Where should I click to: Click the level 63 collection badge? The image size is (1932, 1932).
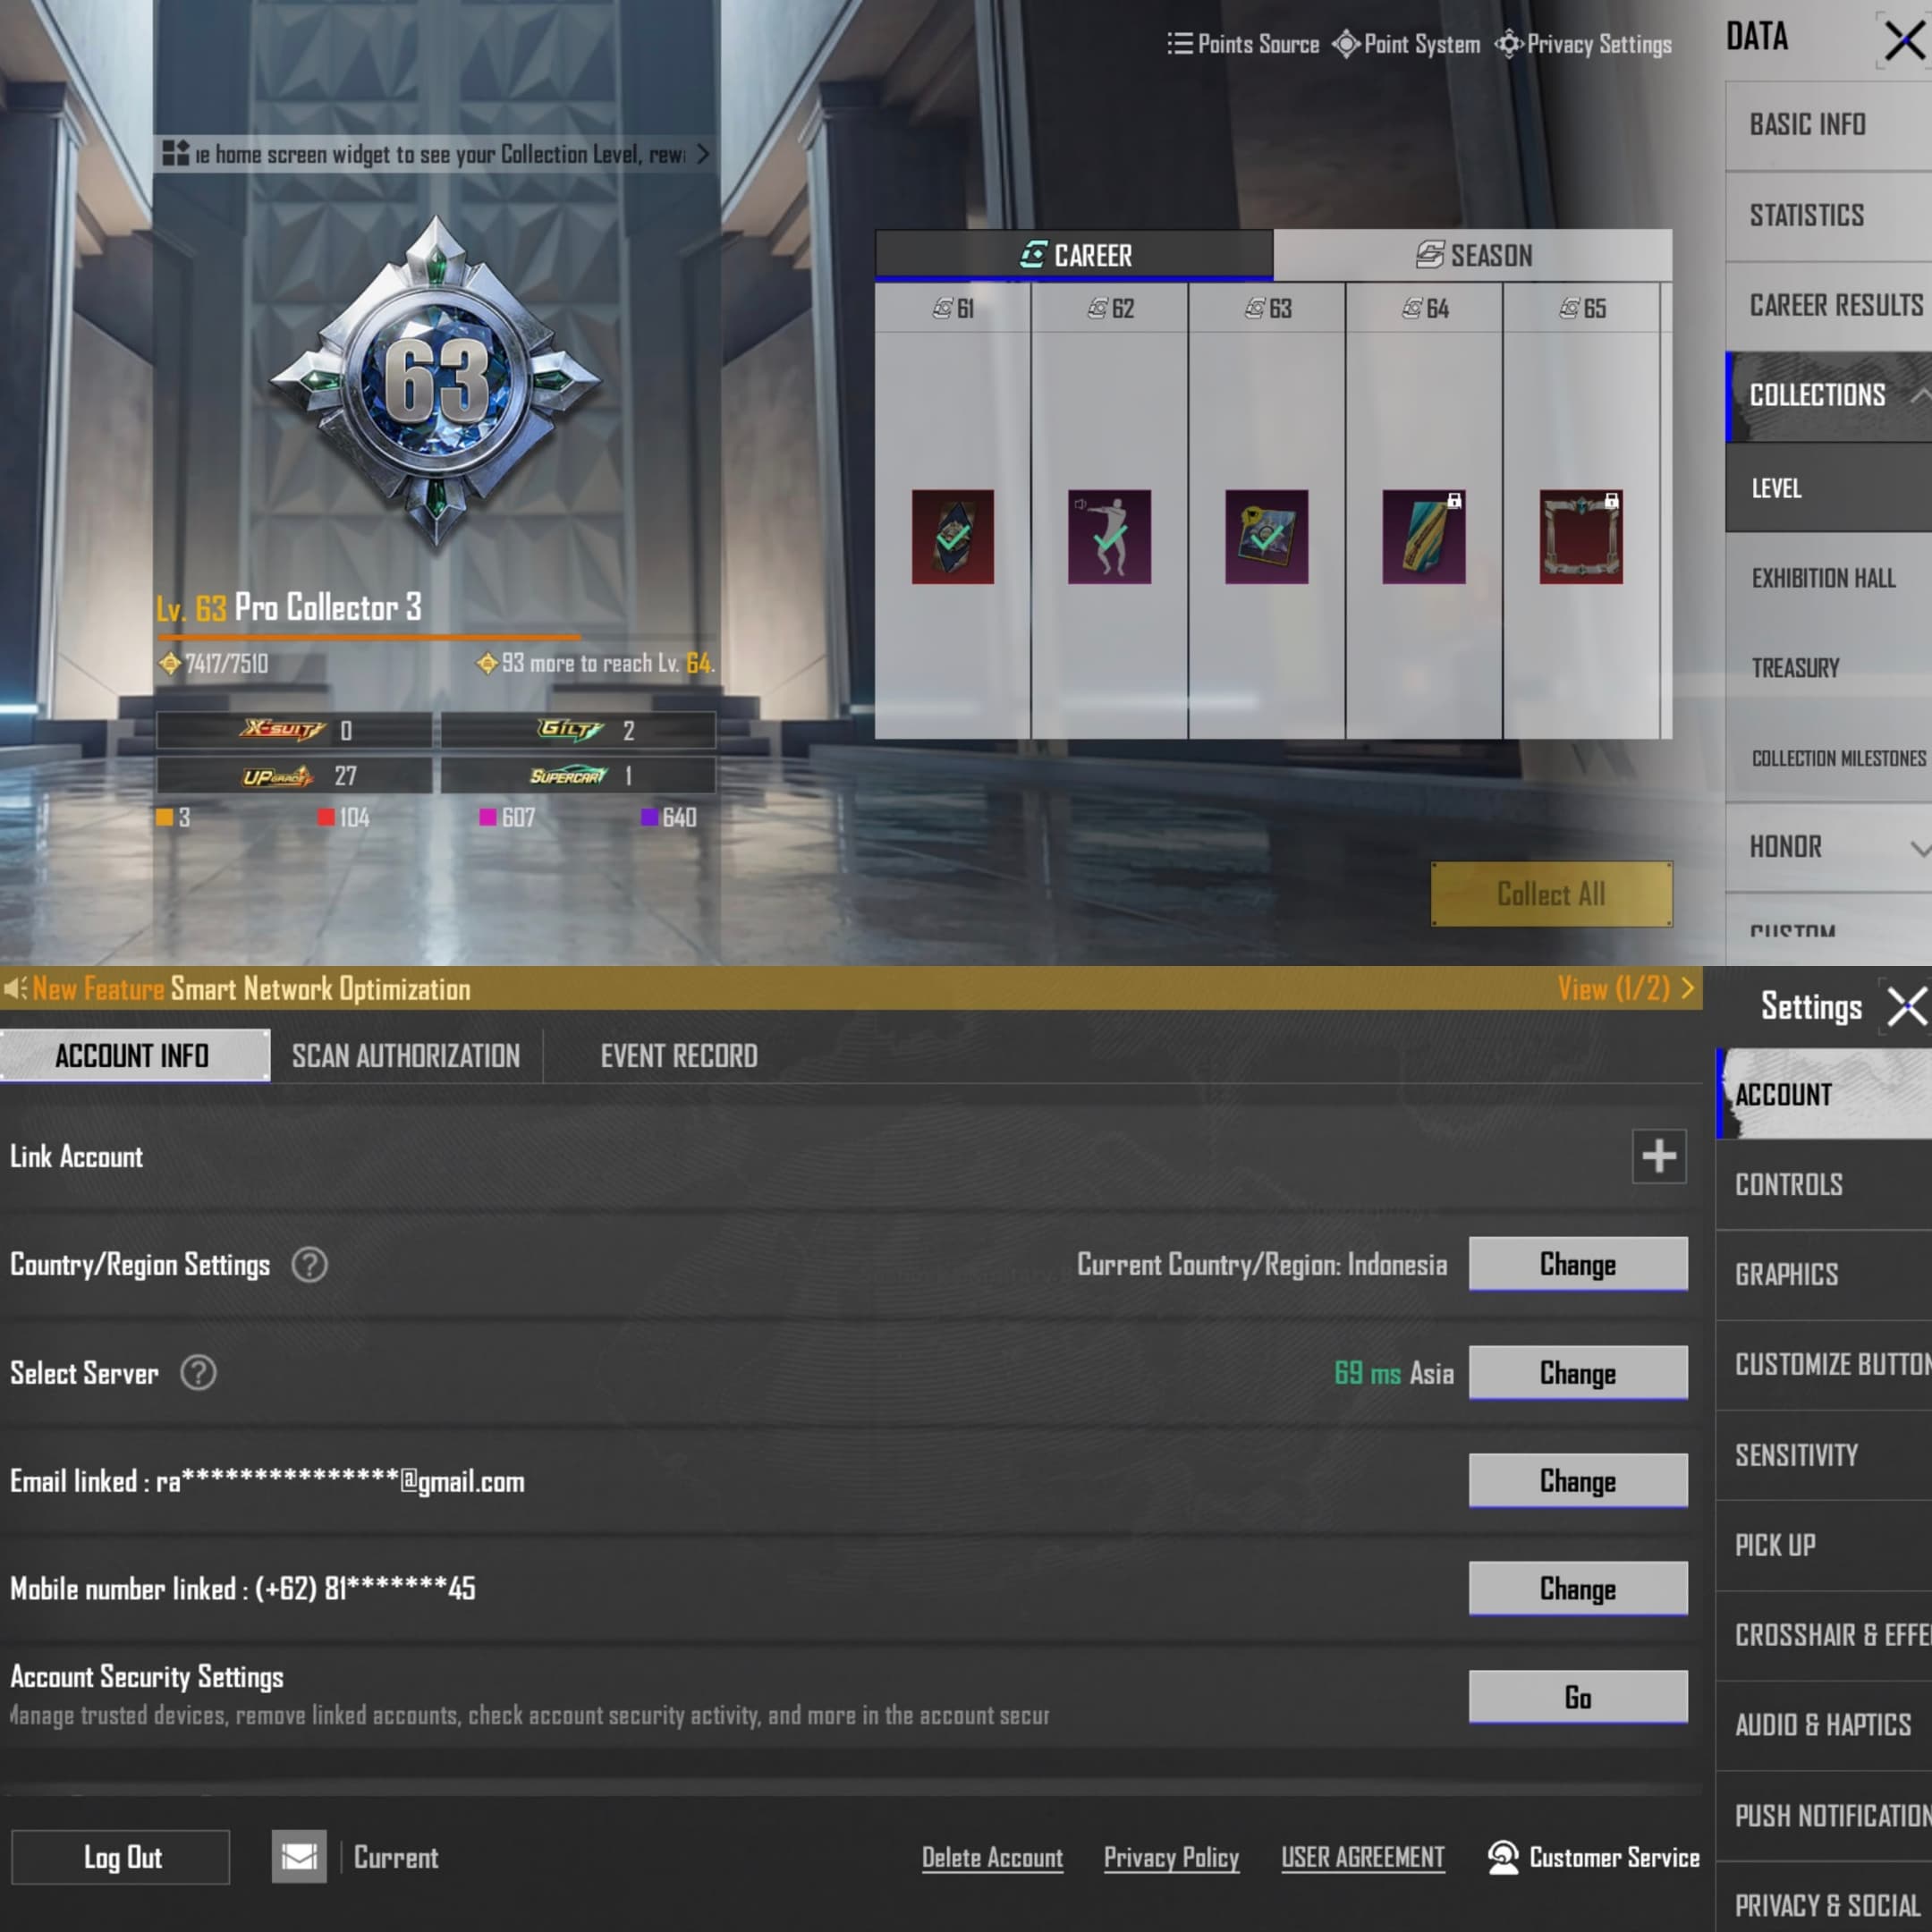coord(436,381)
